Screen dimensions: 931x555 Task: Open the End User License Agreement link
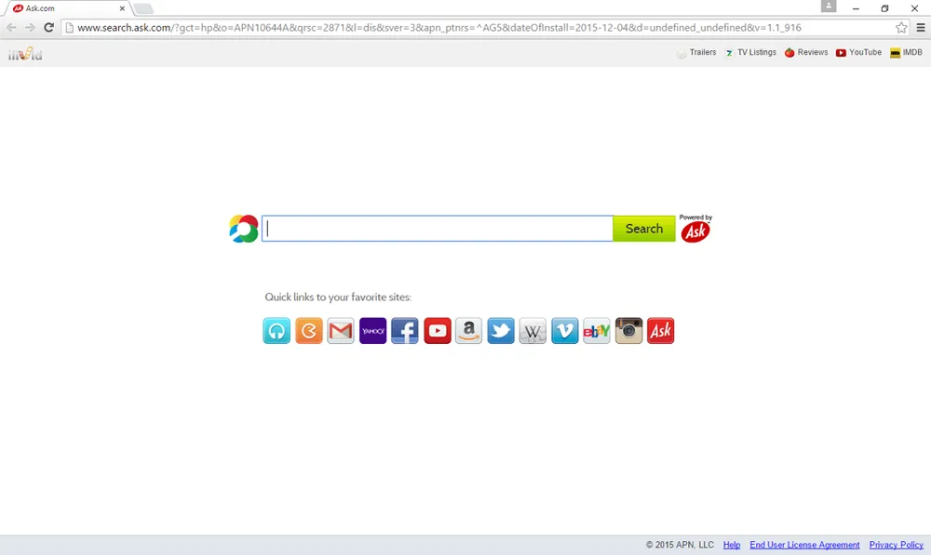pos(804,545)
